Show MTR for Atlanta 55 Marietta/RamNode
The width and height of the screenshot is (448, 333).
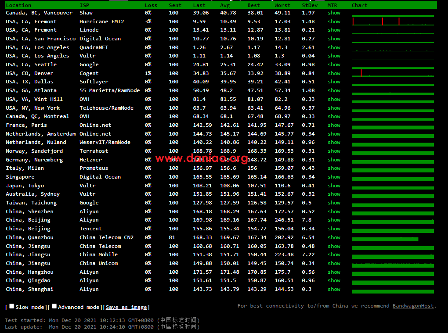(x=334, y=90)
